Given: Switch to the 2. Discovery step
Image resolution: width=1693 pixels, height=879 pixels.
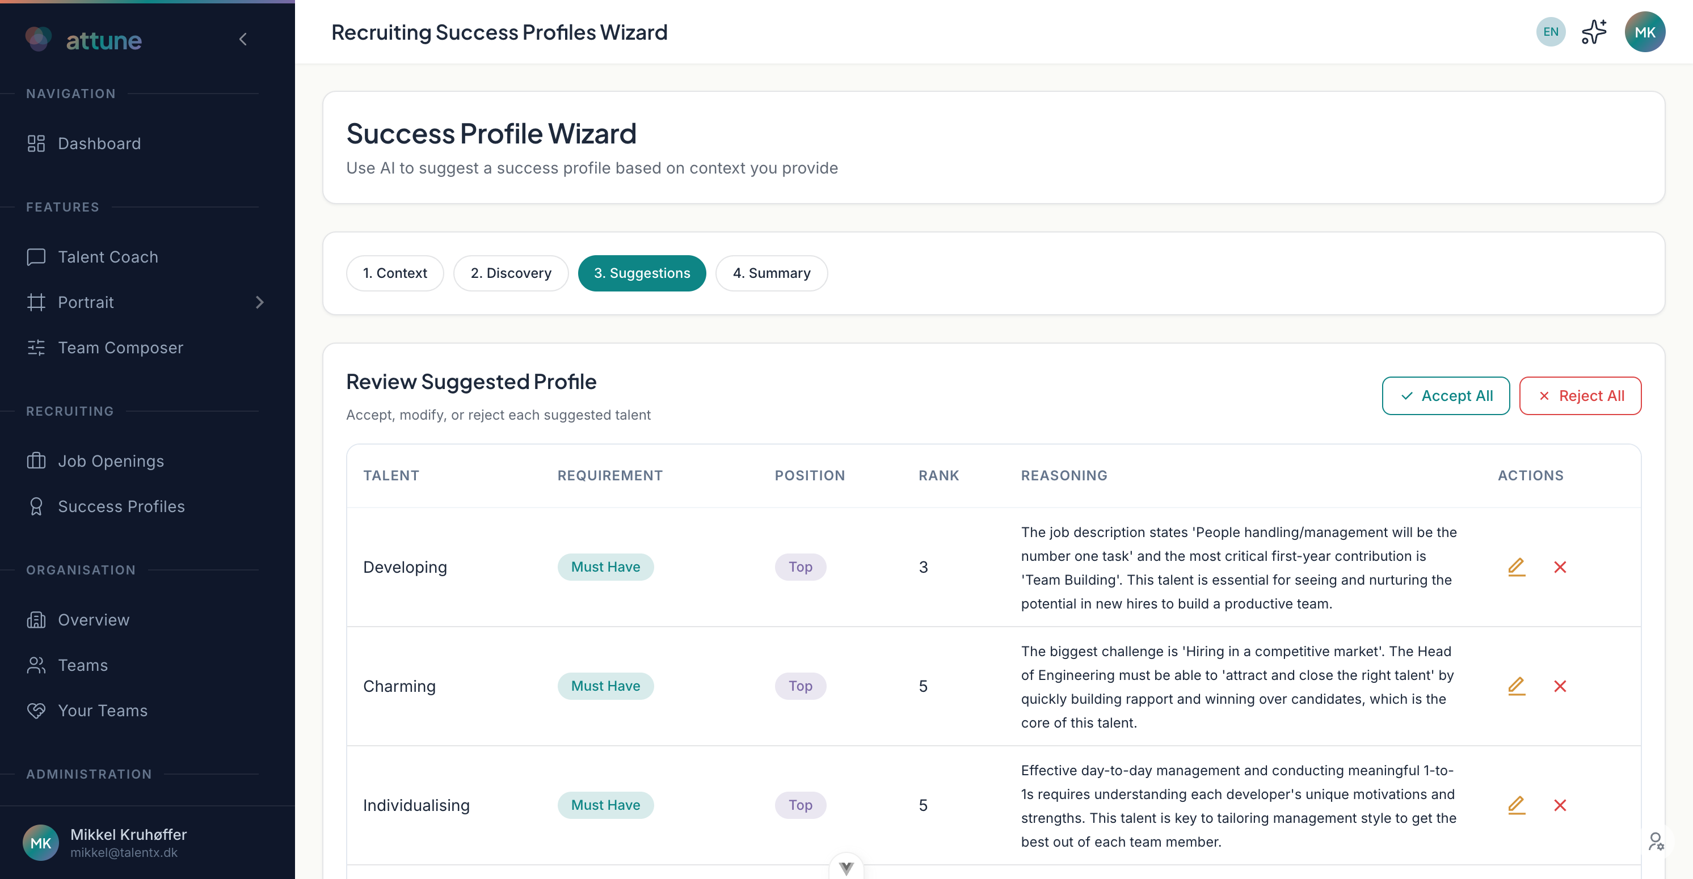Looking at the screenshot, I should click(x=511, y=273).
